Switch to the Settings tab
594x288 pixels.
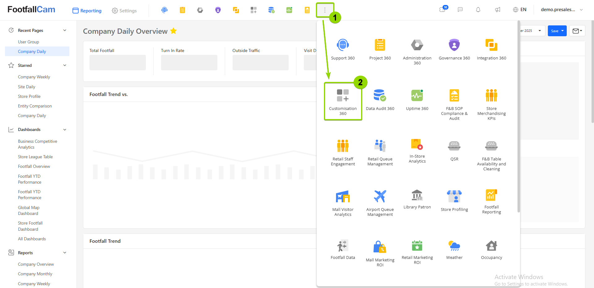(124, 11)
